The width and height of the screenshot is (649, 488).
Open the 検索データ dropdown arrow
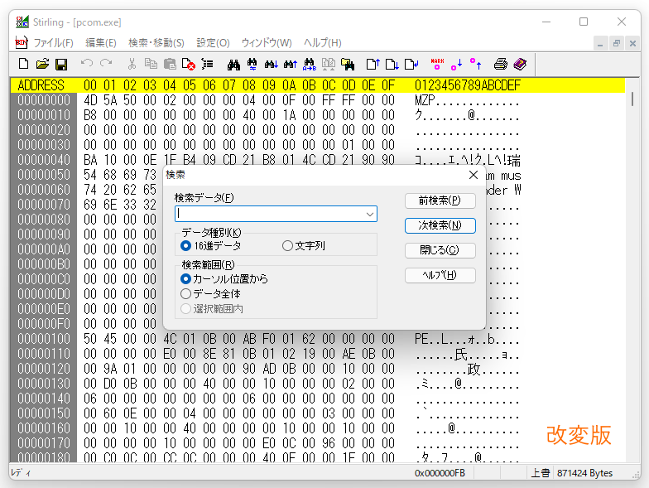coord(369,214)
